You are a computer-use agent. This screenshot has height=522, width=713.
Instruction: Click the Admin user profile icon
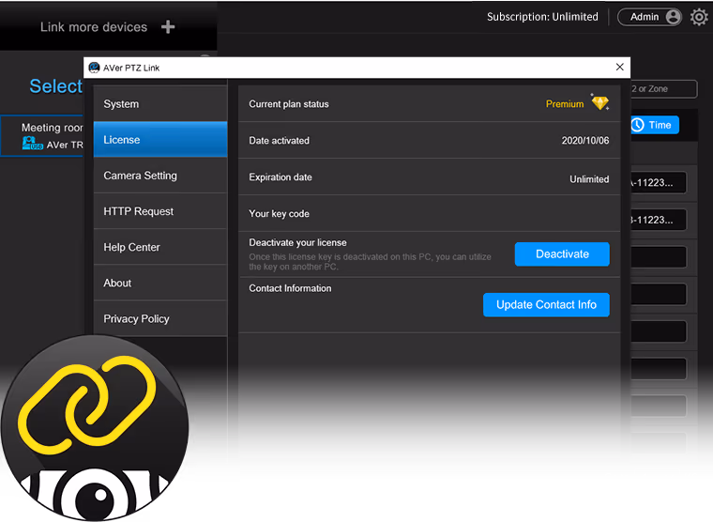673,17
